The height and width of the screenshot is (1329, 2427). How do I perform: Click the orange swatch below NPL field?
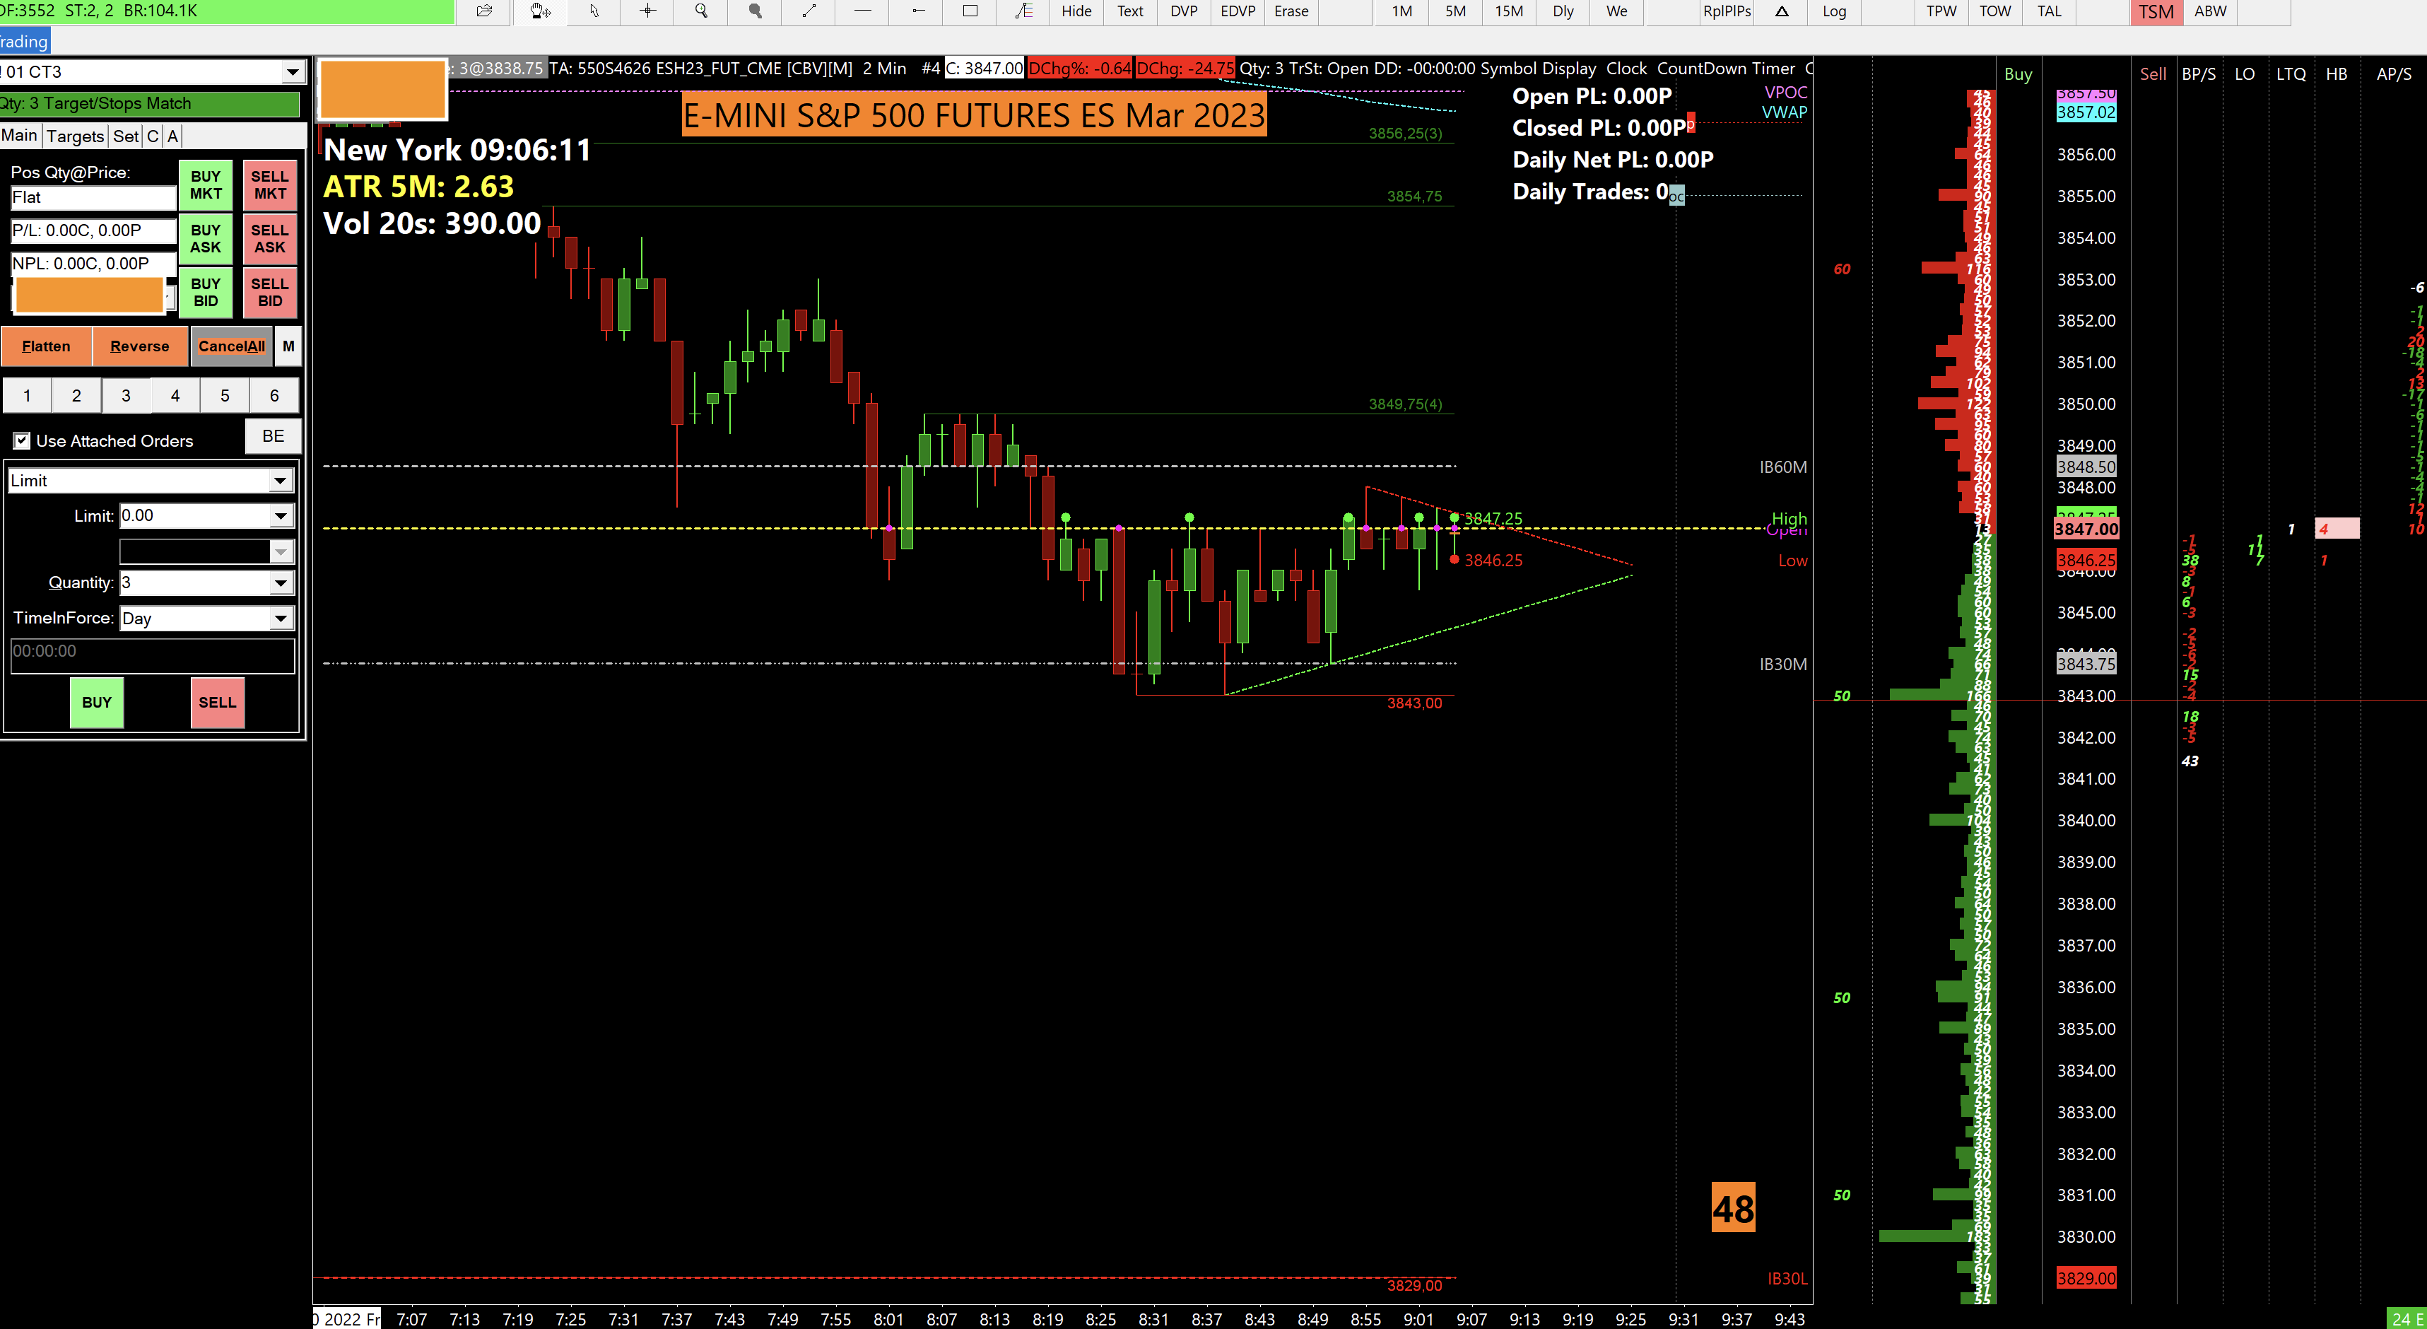(88, 295)
